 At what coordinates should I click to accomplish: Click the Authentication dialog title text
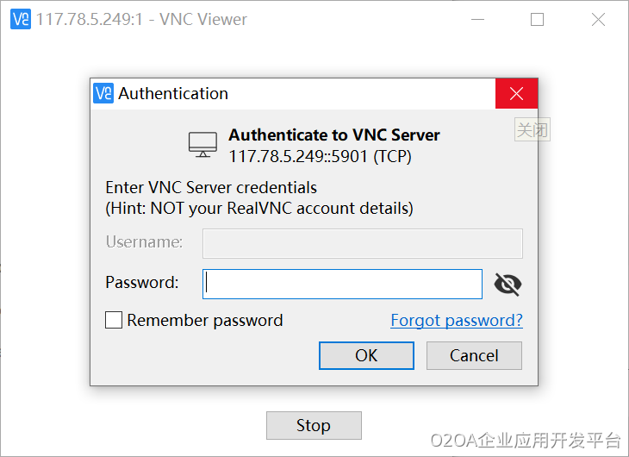pyautogui.click(x=173, y=93)
